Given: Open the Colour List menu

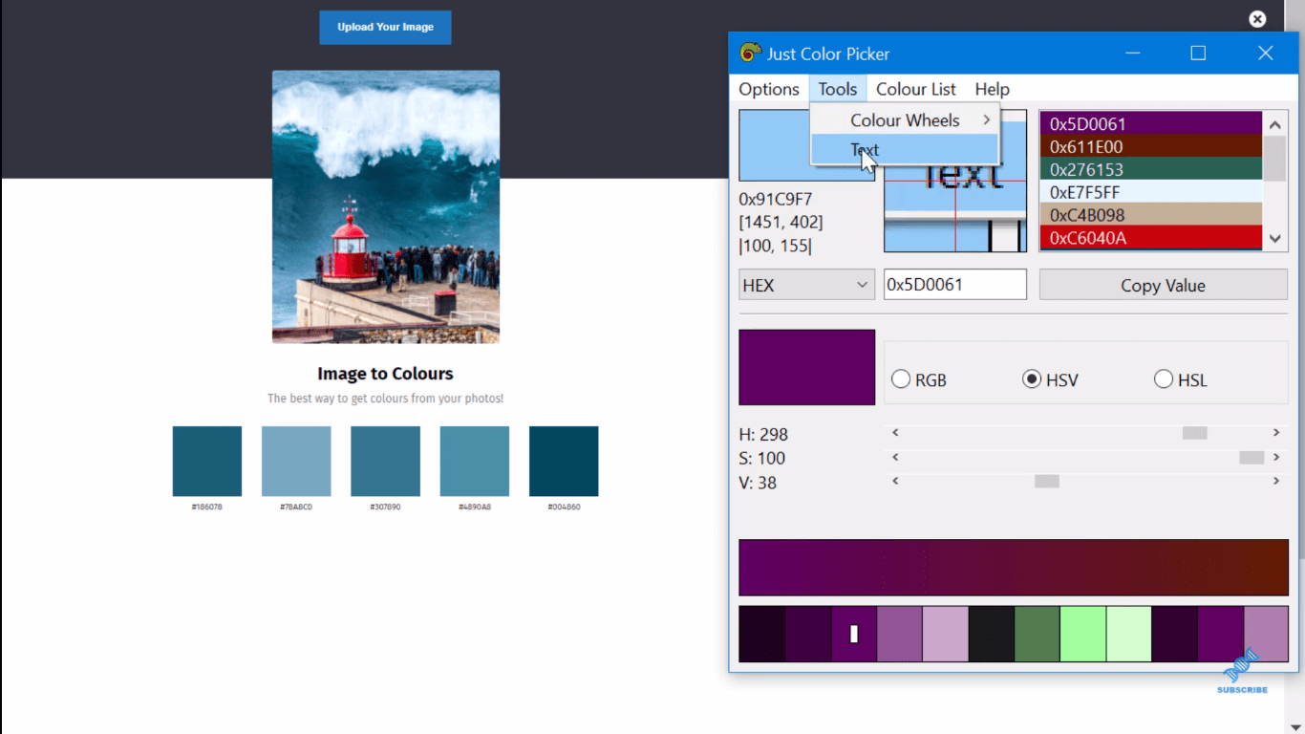Looking at the screenshot, I should [x=916, y=89].
